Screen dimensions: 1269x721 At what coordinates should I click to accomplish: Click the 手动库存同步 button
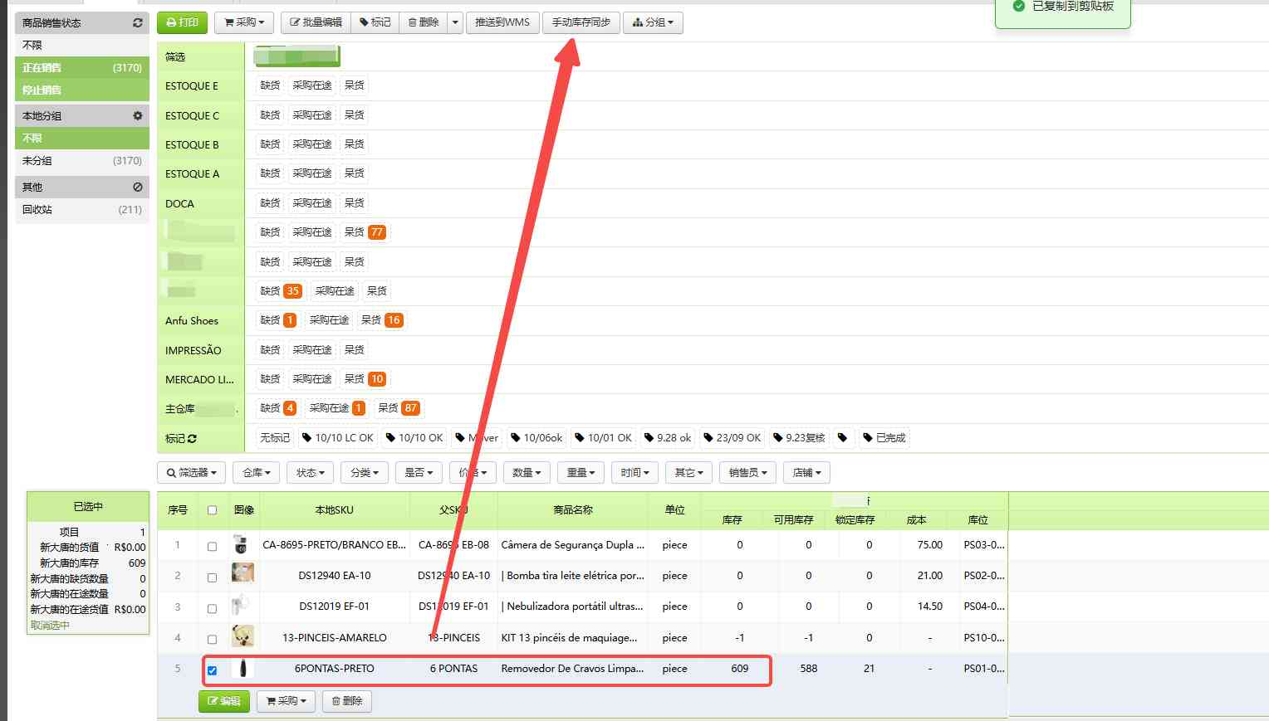pyautogui.click(x=581, y=22)
